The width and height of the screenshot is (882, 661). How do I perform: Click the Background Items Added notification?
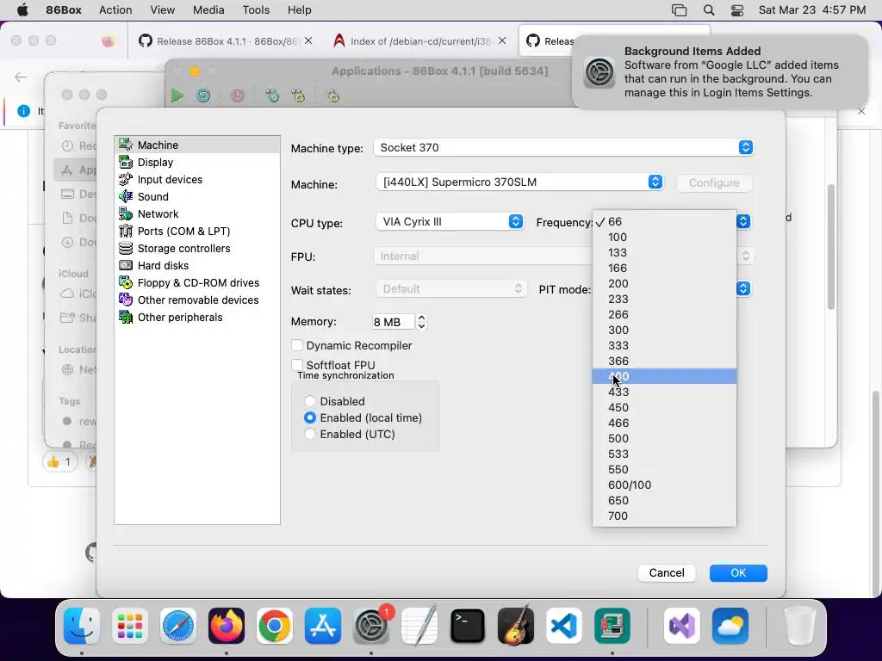[720, 72]
